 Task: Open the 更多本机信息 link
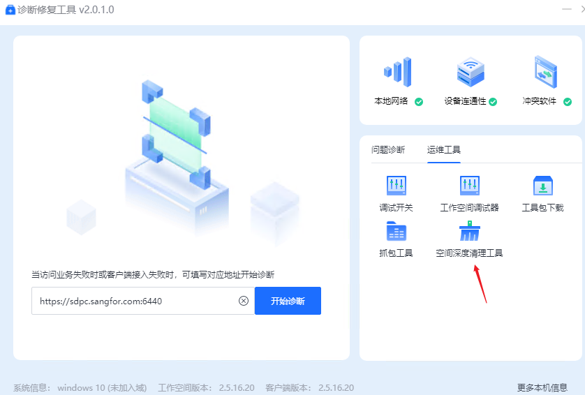(x=542, y=387)
